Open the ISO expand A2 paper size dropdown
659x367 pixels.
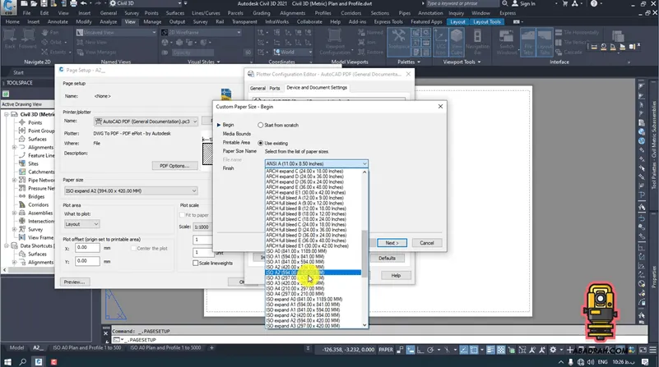pos(129,190)
